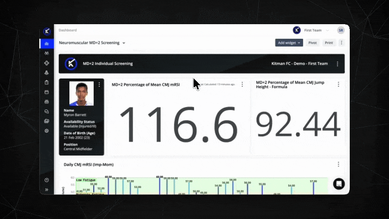Open the Add widget dropdown
The image size is (389, 219).
(289, 43)
